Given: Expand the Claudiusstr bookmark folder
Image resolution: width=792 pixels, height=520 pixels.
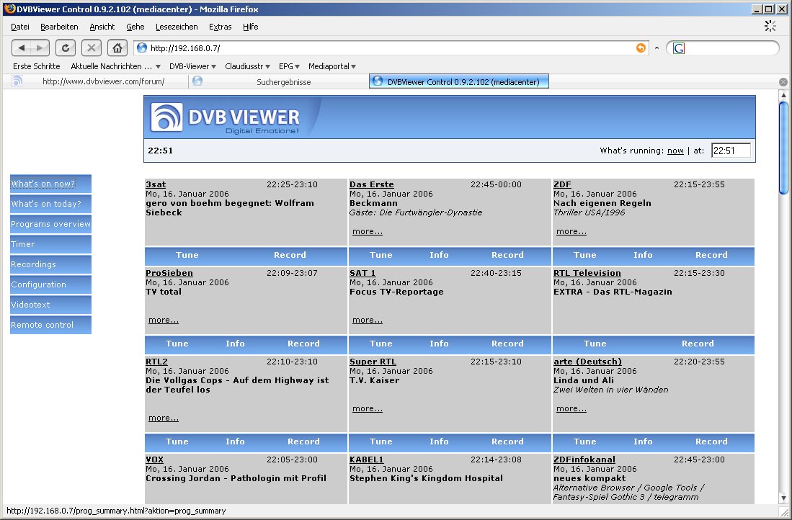Looking at the screenshot, I should tap(247, 66).
